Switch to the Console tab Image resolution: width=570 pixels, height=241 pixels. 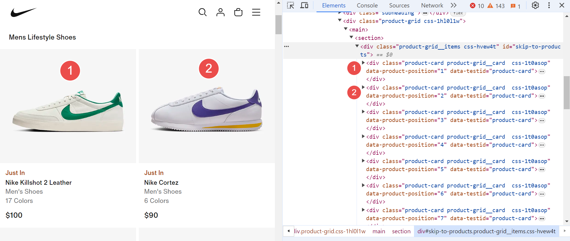tap(367, 5)
